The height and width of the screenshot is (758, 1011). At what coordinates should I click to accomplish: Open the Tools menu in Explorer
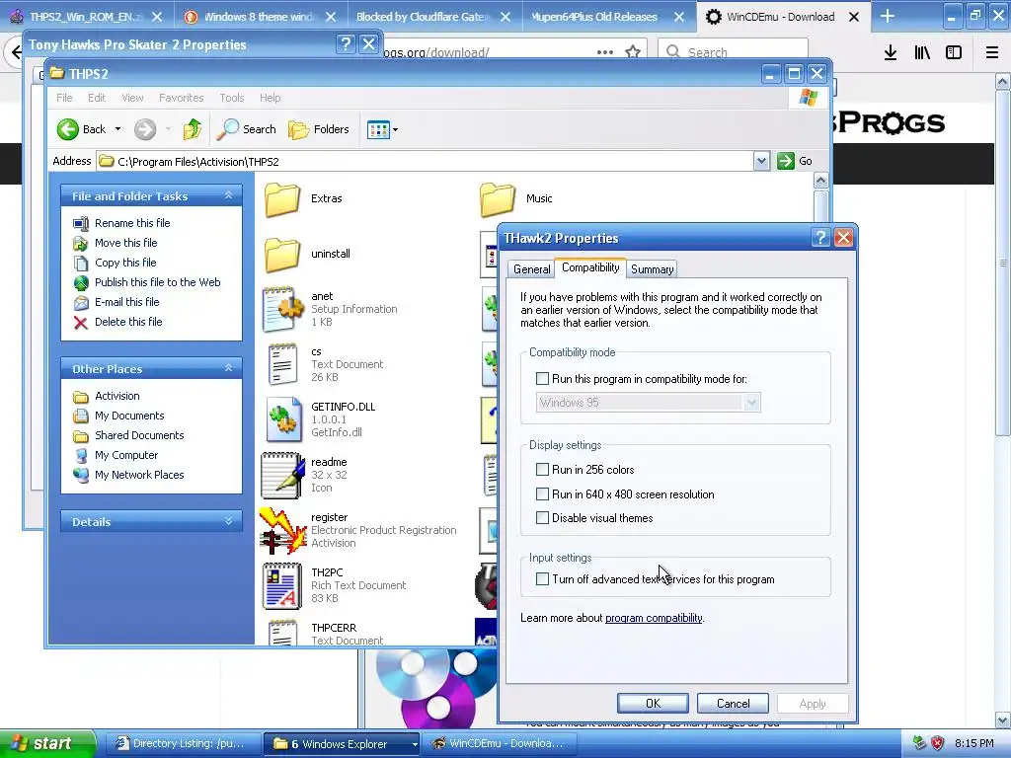pyautogui.click(x=231, y=98)
